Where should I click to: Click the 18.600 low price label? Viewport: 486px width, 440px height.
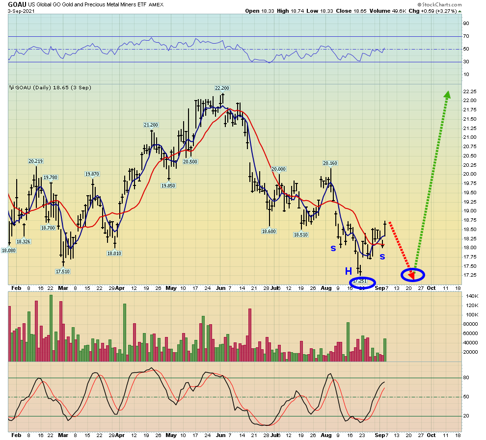[269, 232]
